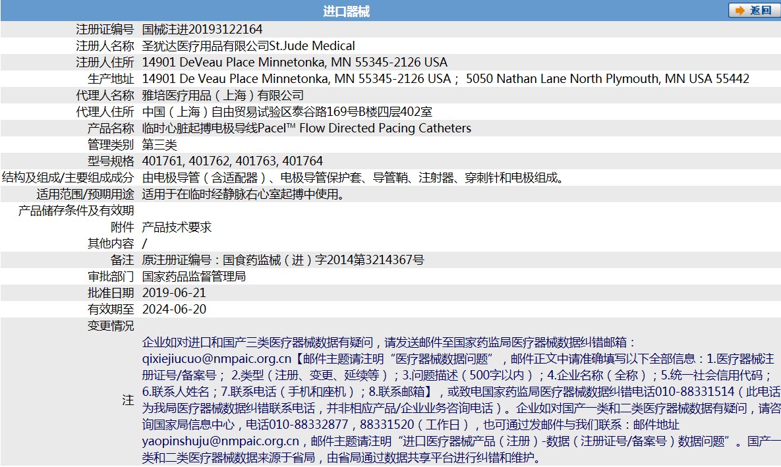Click the 注册证编号 label
The height and width of the screenshot is (467, 781).
pyautogui.click(x=105, y=30)
